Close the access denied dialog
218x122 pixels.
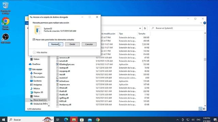tap(97, 17)
